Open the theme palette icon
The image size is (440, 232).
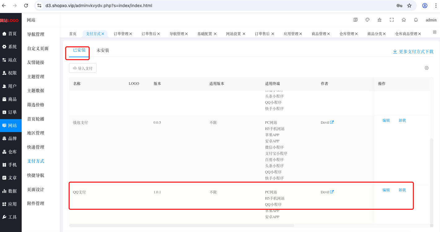coord(368,20)
